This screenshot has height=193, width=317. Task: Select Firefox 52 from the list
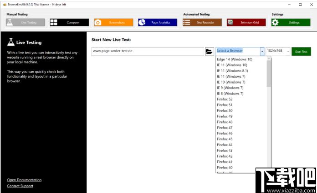[x=241, y=99]
